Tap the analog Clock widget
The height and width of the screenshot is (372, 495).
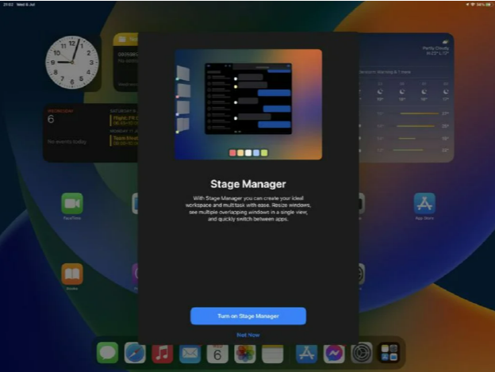tap(72, 62)
